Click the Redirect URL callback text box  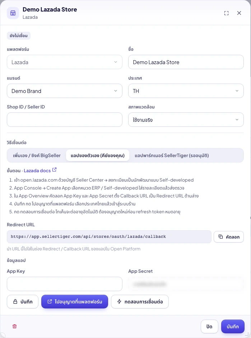(109, 237)
